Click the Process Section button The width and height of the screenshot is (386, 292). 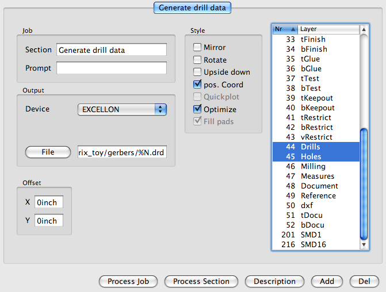[x=201, y=282]
